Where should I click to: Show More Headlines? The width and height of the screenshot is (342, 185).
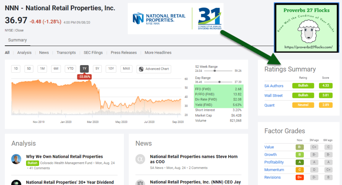[x=158, y=52]
